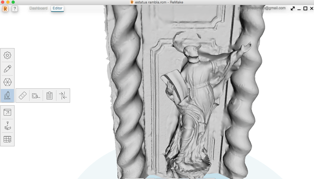
Task: Open the grid table view icon
Action: point(7,139)
